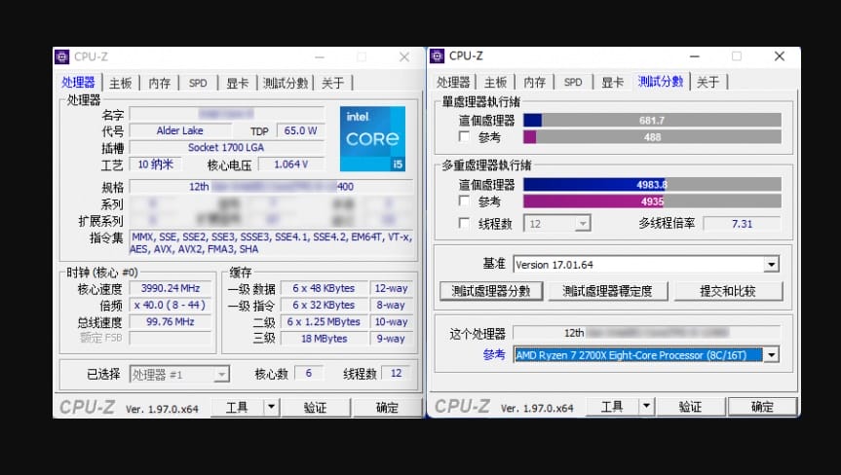Switch to 显卡 tab in right CPU-Z window
The image size is (841, 475).
coord(613,82)
